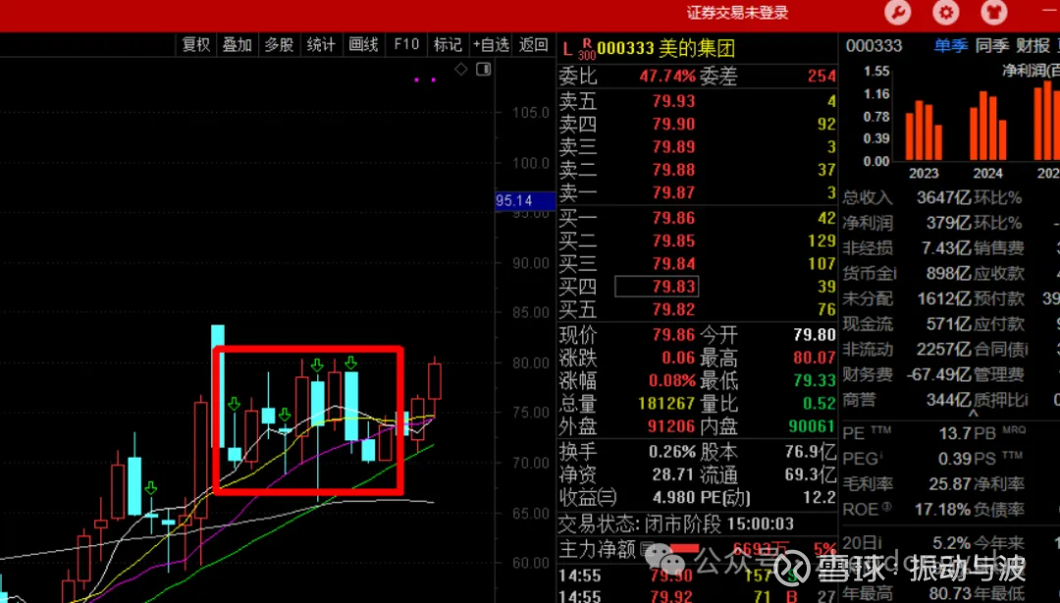Click the 卖二 price 79.88
Screen dimensions: 1060x603
(673, 171)
